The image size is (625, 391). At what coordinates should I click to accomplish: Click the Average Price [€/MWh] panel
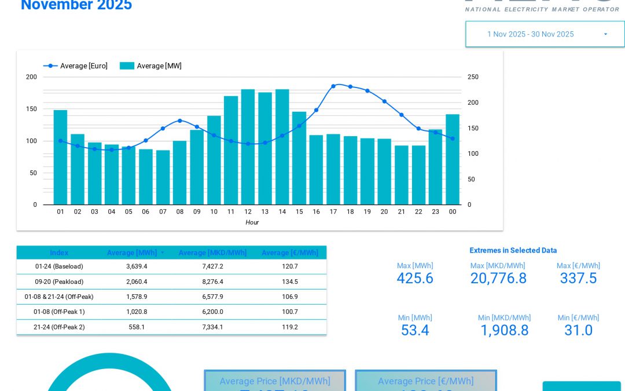coord(426,381)
